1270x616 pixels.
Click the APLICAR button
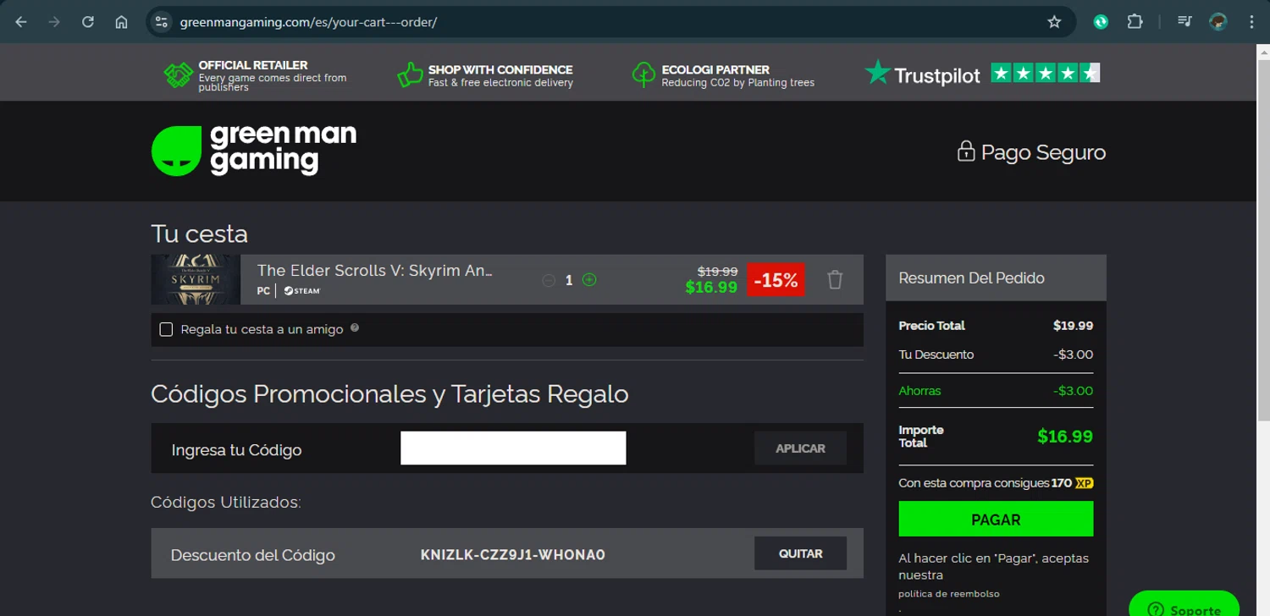click(800, 448)
